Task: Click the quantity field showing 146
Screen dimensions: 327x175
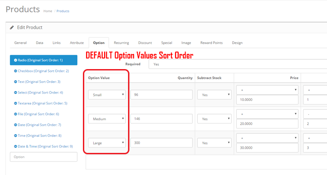Action: [161, 119]
